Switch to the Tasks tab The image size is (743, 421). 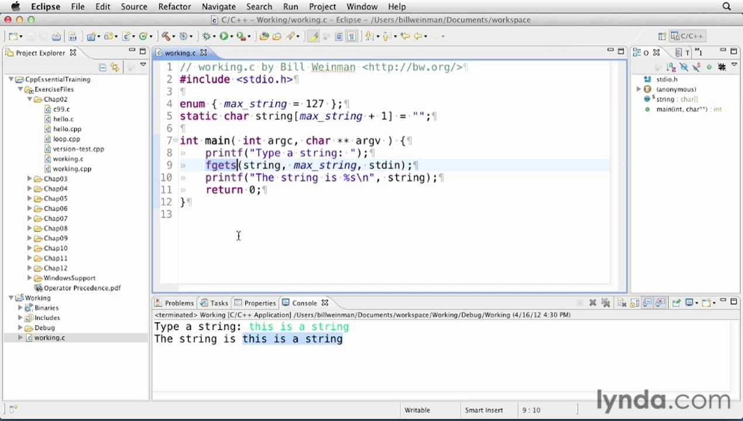pos(214,303)
